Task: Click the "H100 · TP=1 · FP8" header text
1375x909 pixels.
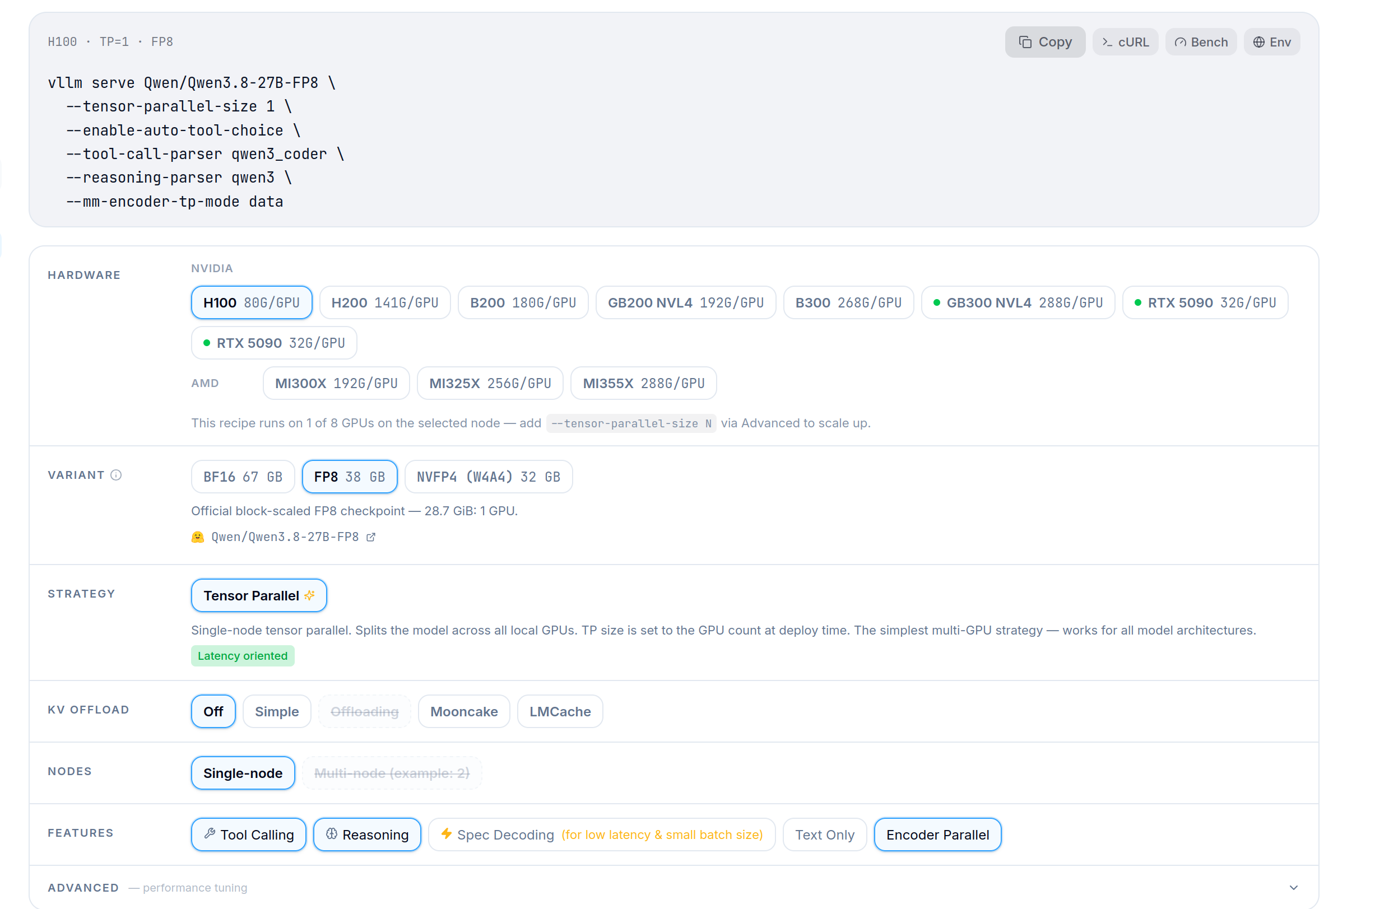Action: click(x=110, y=42)
